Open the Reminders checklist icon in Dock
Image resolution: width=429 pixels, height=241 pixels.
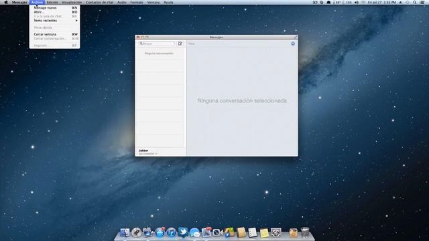pos(253,232)
